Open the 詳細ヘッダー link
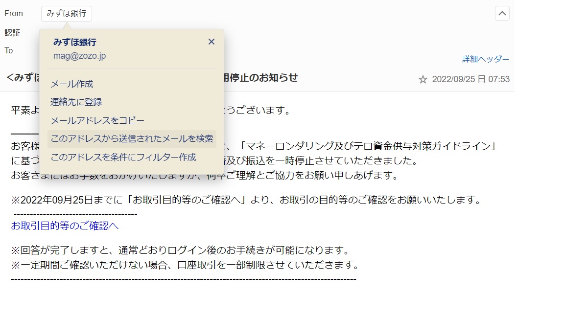Image resolution: width=564 pixels, height=317 pixels. [486, 59]
